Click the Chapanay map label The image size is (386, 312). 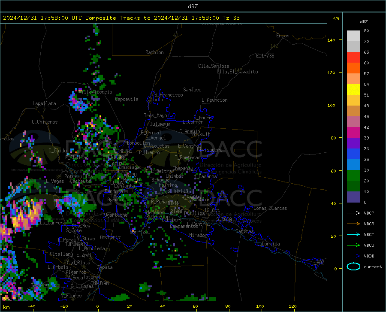click(183, 168)
